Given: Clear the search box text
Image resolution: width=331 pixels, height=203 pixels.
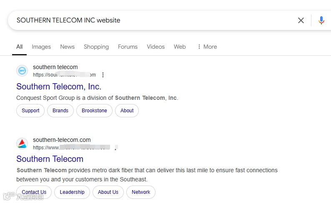Looking at the screenshot, I should (301, 20).
